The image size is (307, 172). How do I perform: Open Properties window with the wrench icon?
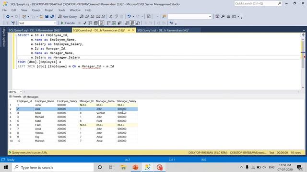tap(223, 17)
